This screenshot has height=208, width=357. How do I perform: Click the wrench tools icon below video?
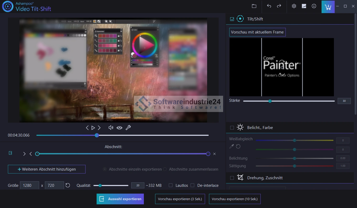(128, 128)
